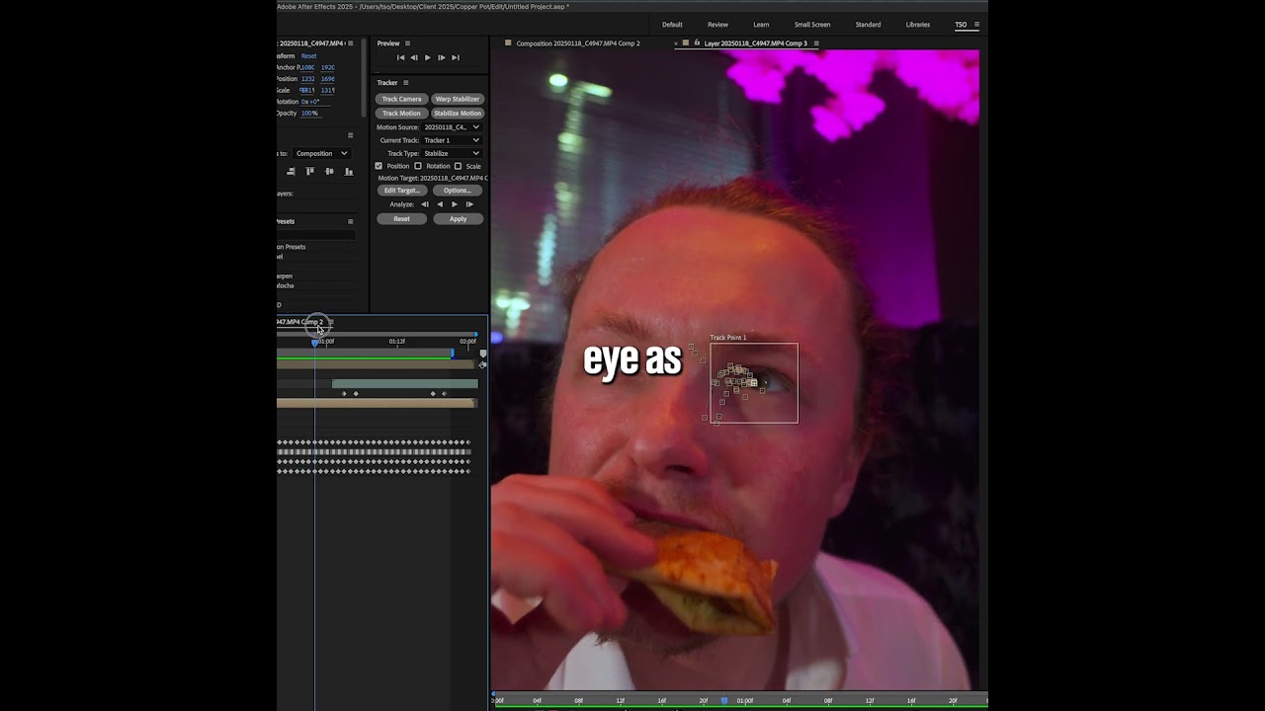
Task: Enable the Scale tracking checkbox
Action: tap(458, 166)
